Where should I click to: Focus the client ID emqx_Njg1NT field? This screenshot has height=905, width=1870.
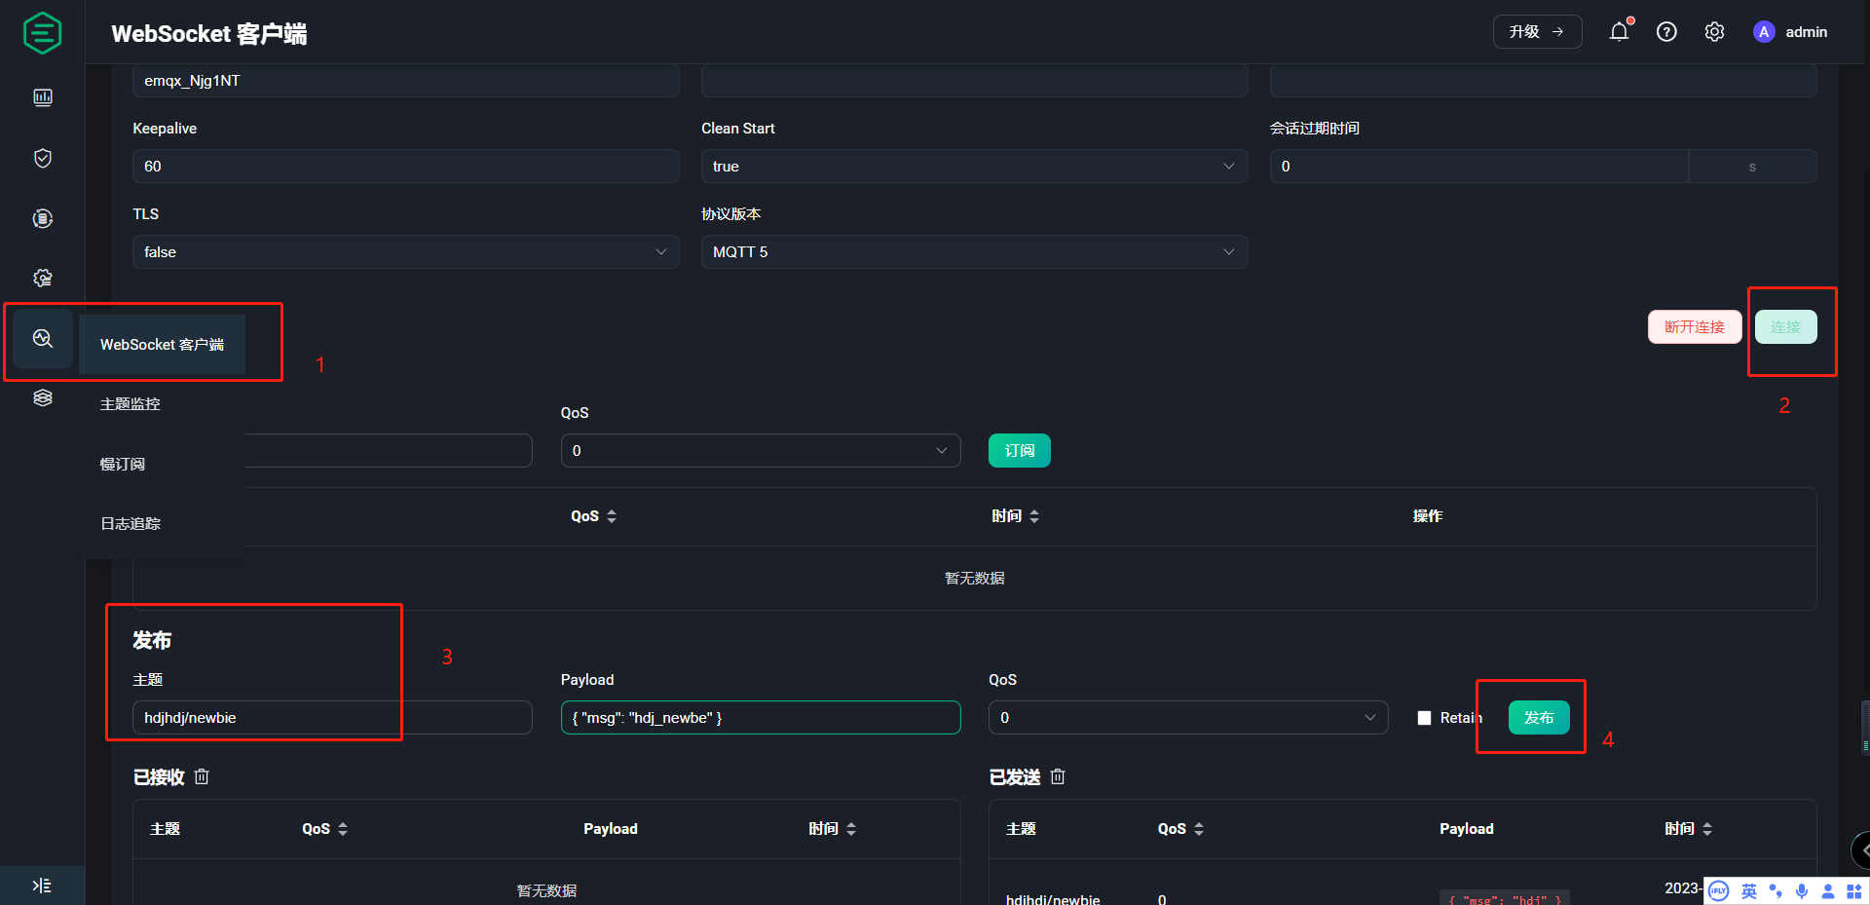[405, 81]
